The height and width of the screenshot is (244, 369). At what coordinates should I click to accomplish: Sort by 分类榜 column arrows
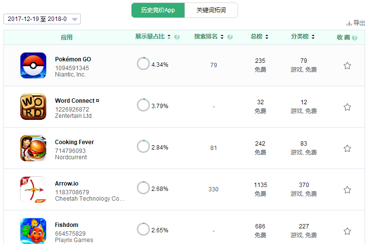[313, 37]
